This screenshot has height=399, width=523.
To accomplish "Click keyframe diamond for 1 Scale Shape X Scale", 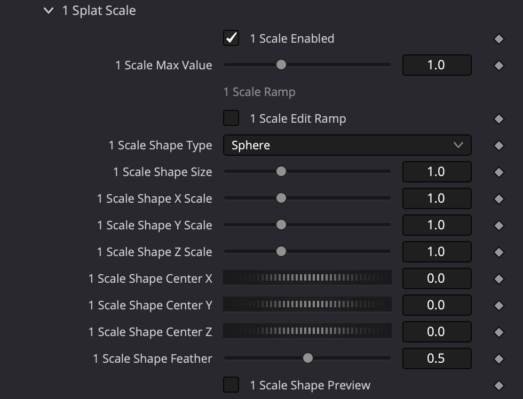I will (498, 198).
